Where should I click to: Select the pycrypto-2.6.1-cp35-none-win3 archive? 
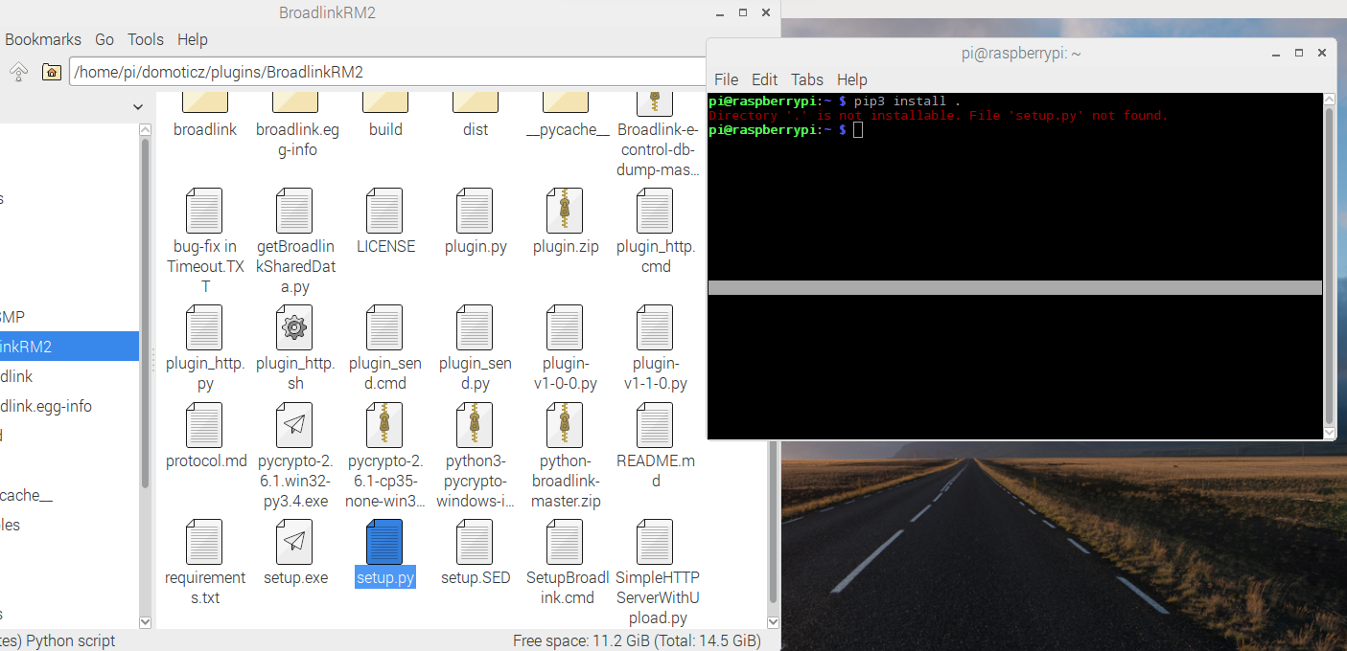click(385, 456)
